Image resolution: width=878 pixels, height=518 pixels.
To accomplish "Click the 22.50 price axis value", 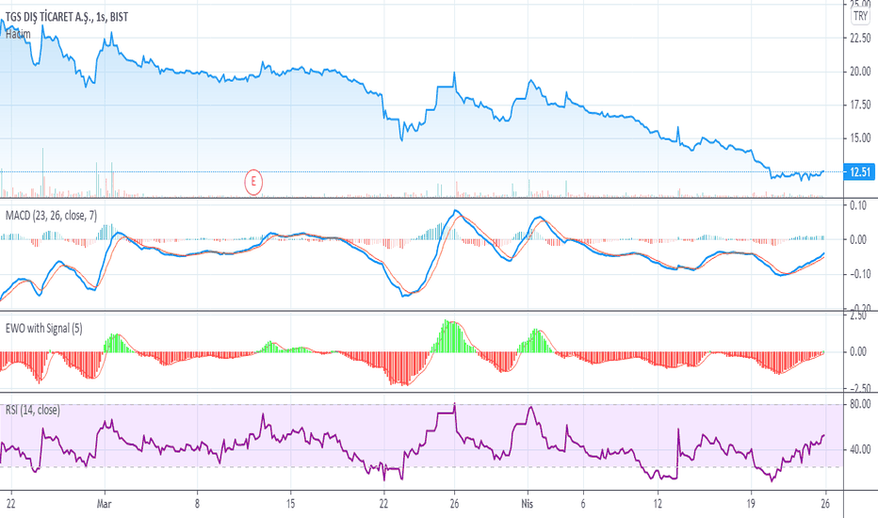I will tap(860, 38).
